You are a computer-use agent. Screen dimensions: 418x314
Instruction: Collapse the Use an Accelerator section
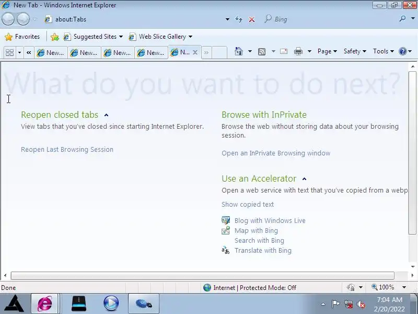pos(304,179)
